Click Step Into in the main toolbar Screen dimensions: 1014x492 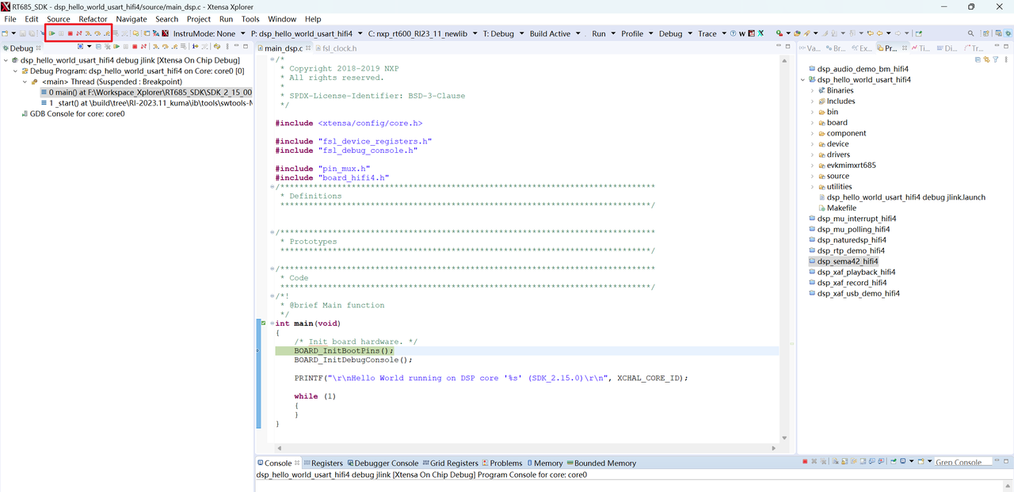pos(88,33)
